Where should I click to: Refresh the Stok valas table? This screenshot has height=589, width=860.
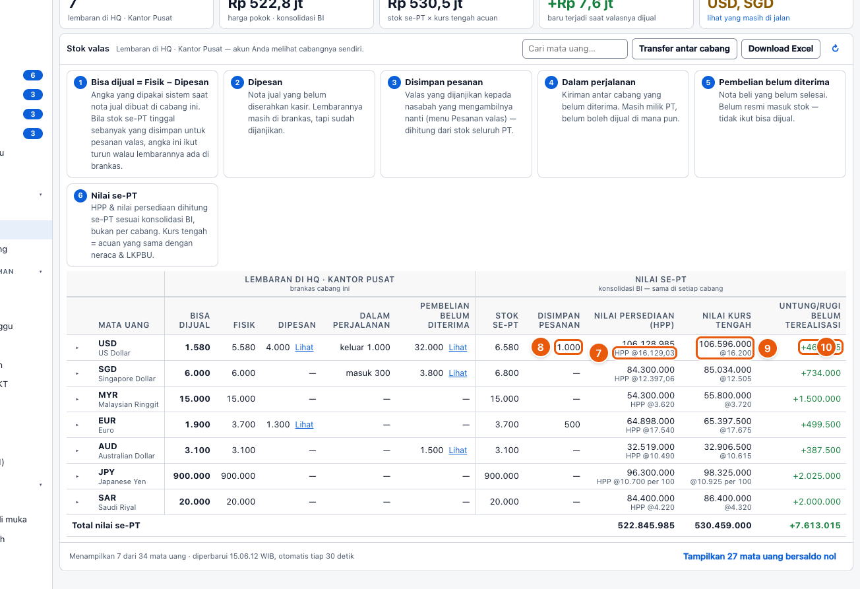point(836,49)
